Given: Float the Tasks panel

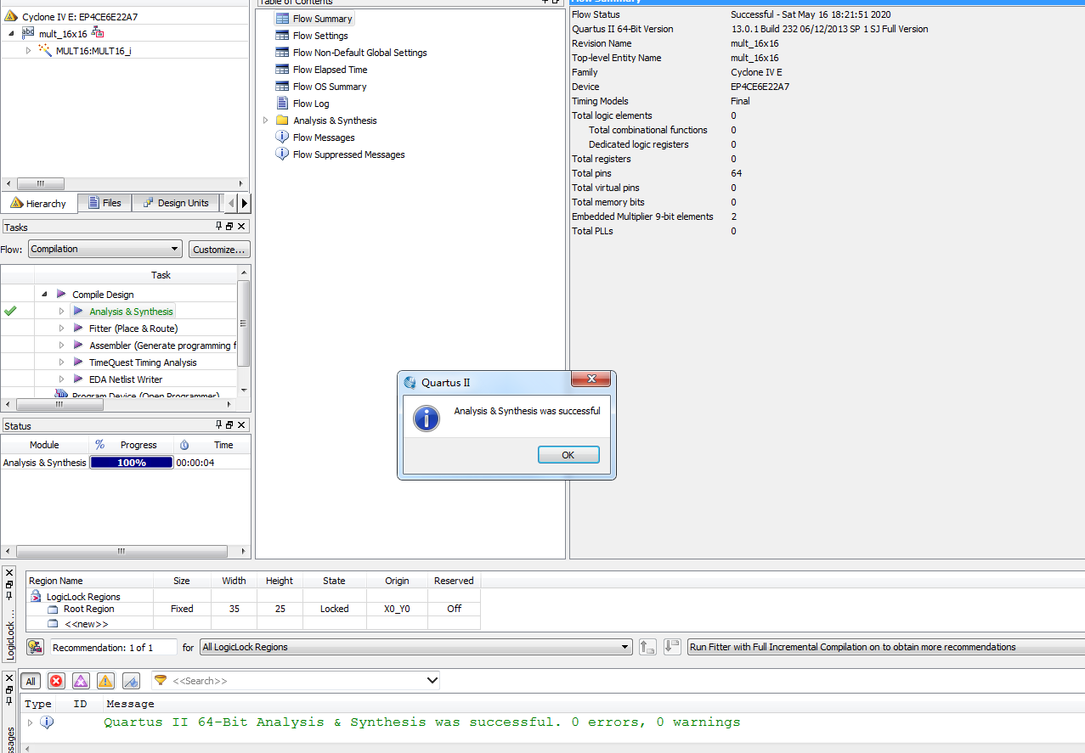Looking at the screenshot, I should click(x=229, y=227).
